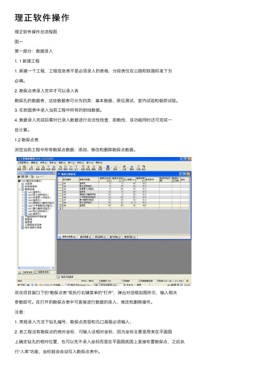Click the 打开 toolbar icon

pos(25,168)
